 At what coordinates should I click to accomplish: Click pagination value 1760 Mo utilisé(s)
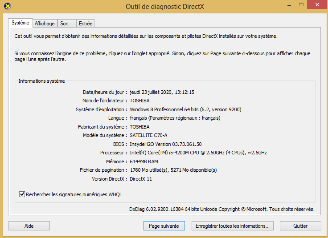[173, 170]
